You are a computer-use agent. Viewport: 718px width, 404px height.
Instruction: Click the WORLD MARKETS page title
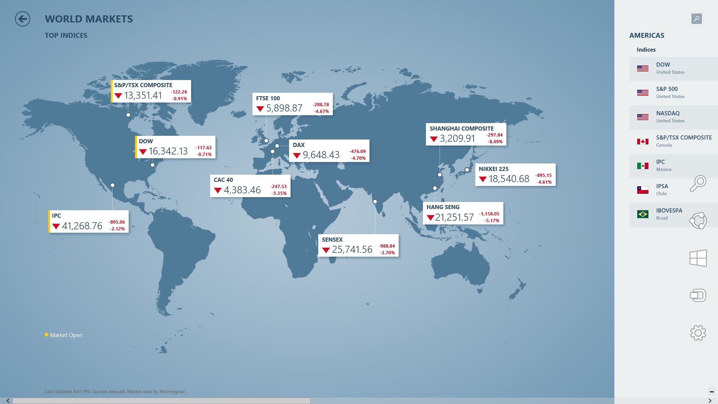coord(89,19)
